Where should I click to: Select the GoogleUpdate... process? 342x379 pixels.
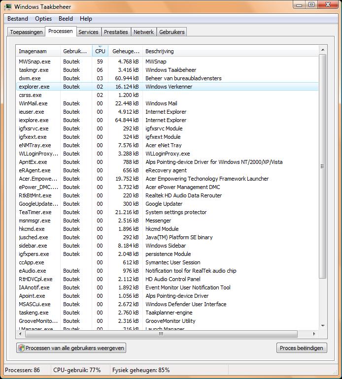167,204
